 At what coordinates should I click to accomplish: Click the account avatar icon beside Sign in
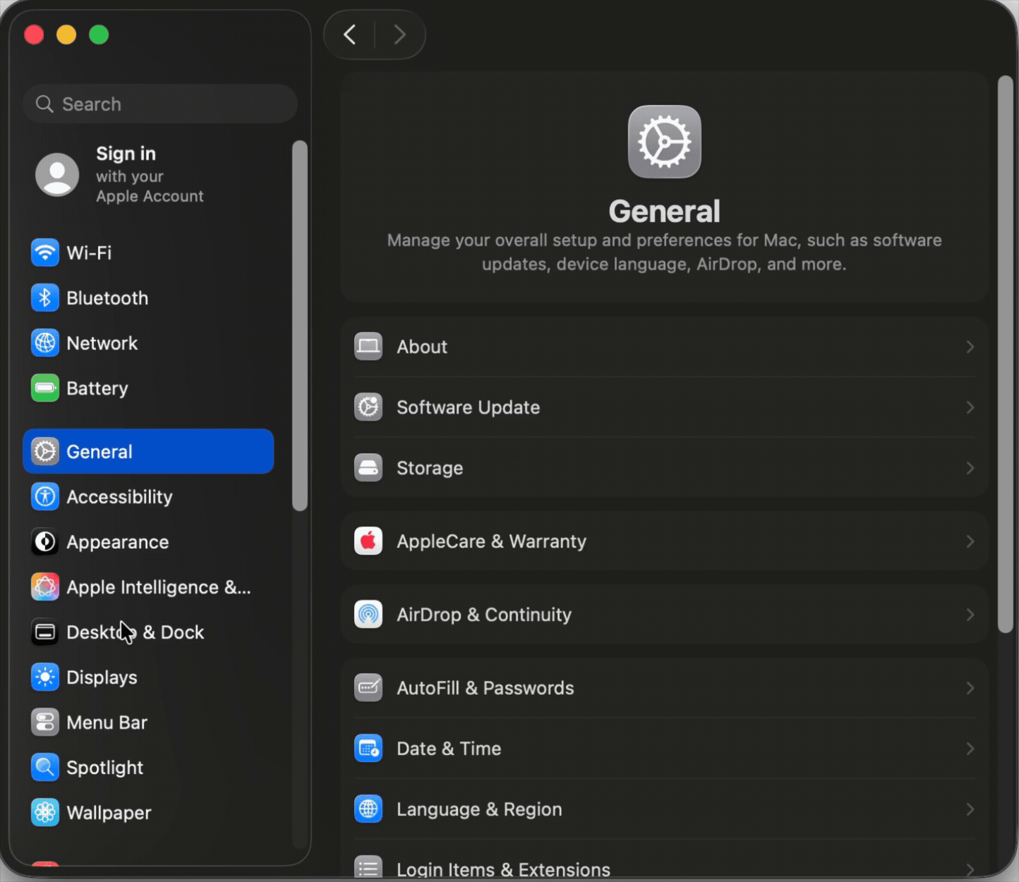point(57,174)
